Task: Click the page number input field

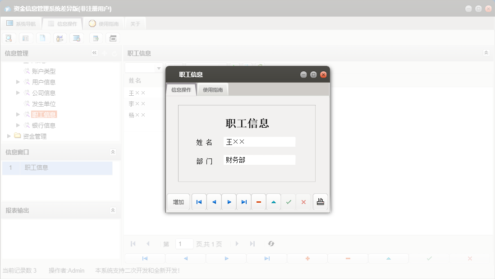Action: [184, 244]
